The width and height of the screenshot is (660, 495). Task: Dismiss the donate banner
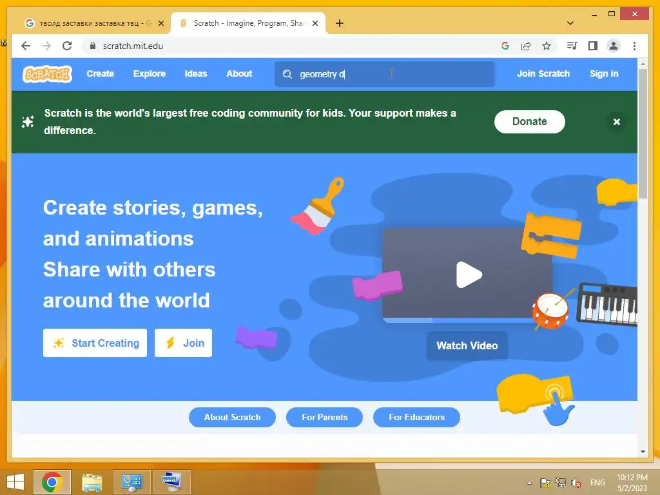click(616, 122)
